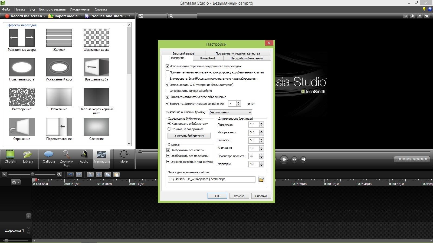Open the Zoom-n-Pan tool
The height and width of the screenshot is (243, 433).
66,159
